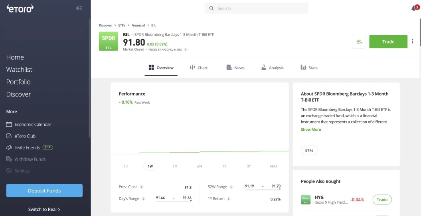Click Switch to Real
This screenshot has width=421, height=216.
click(x=44, y=210)
